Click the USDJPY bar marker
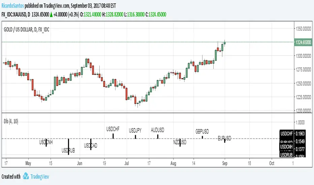Screen dimensions: 314x185 tap(135, 137)
